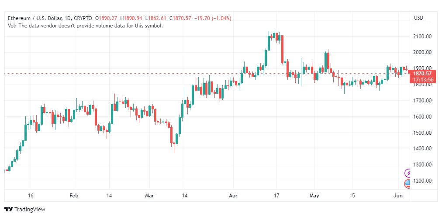Select the tall green candle before 17 April
Image resolution: width=442 pixels, height=217 pixels.
point(269,43)
